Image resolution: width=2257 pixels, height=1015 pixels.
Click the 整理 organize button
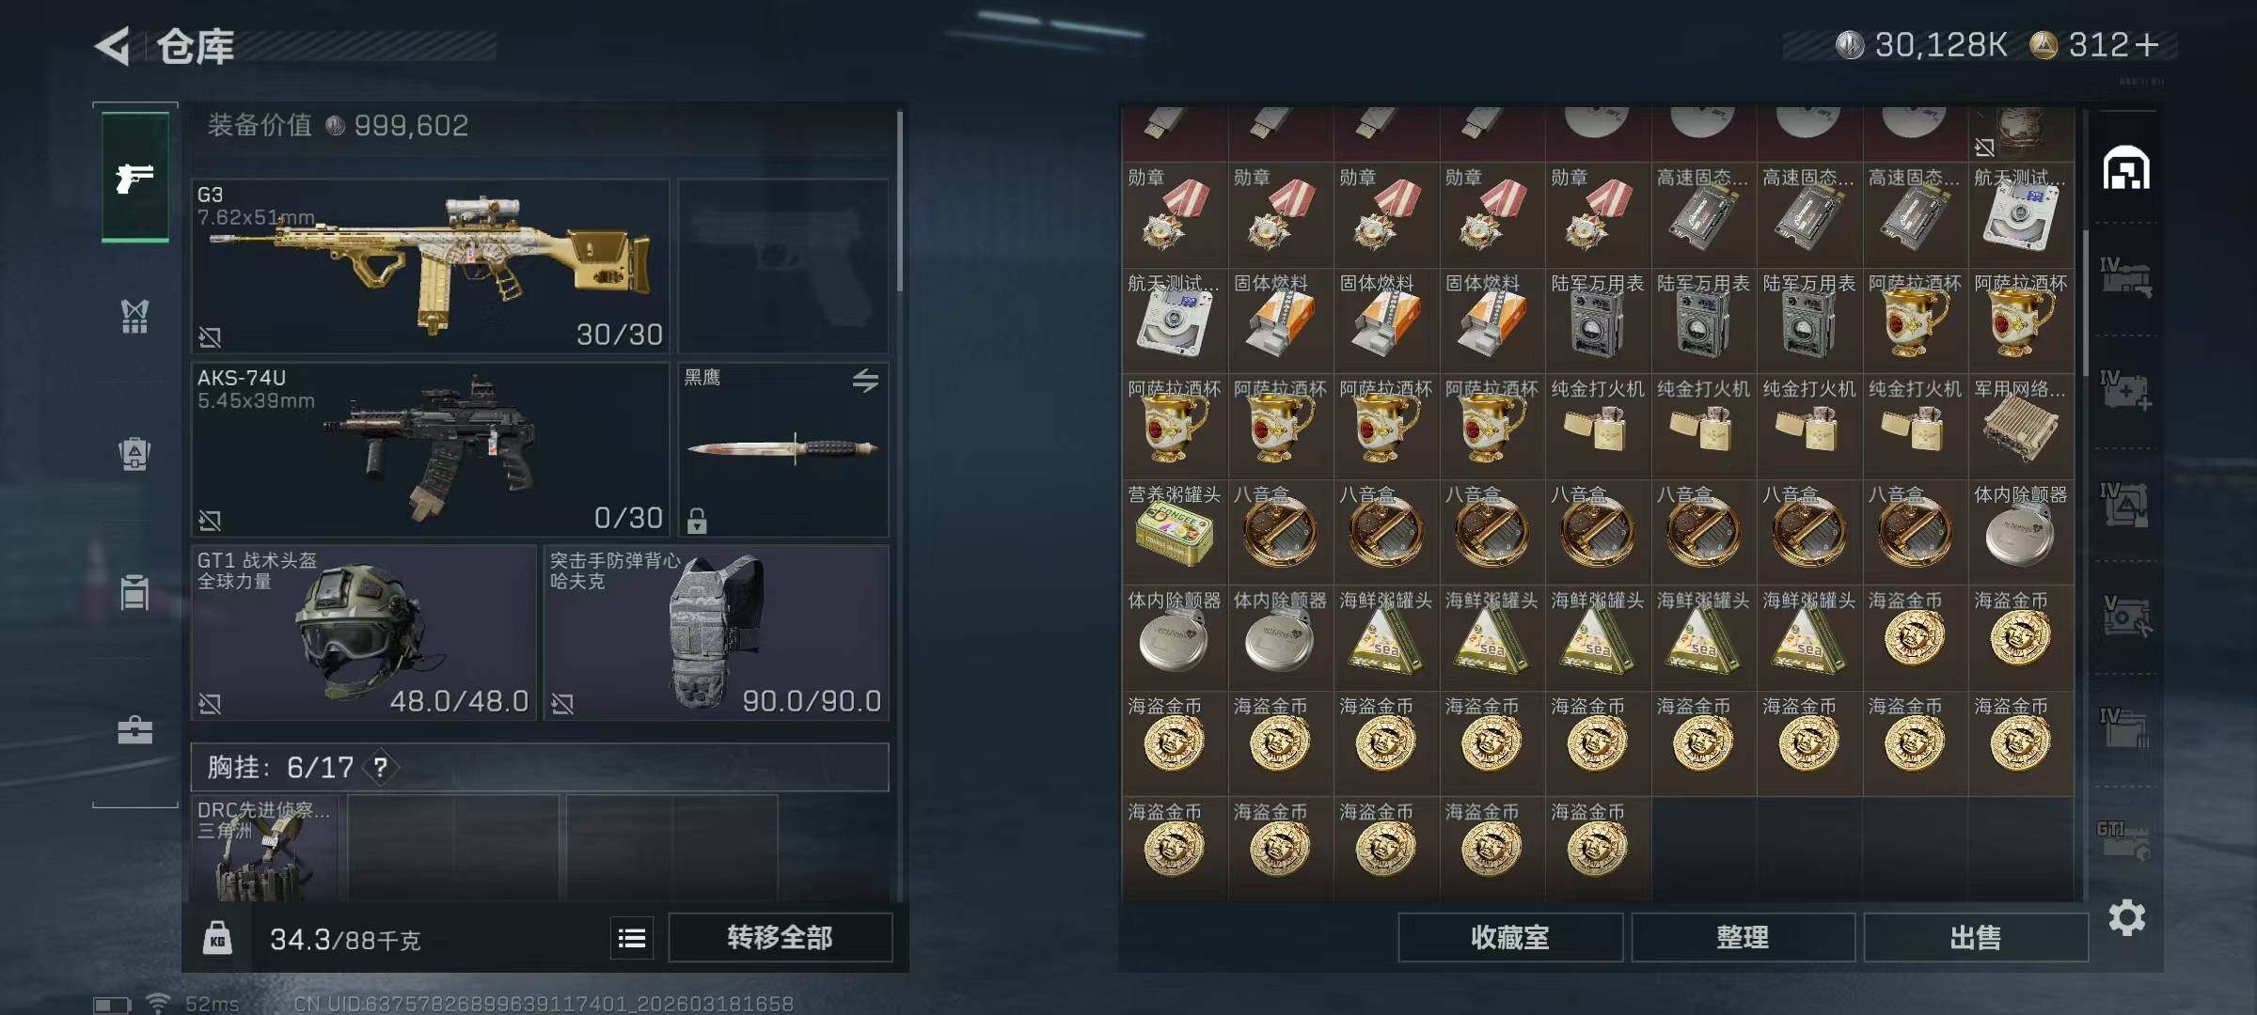(x=1743, y=937)
